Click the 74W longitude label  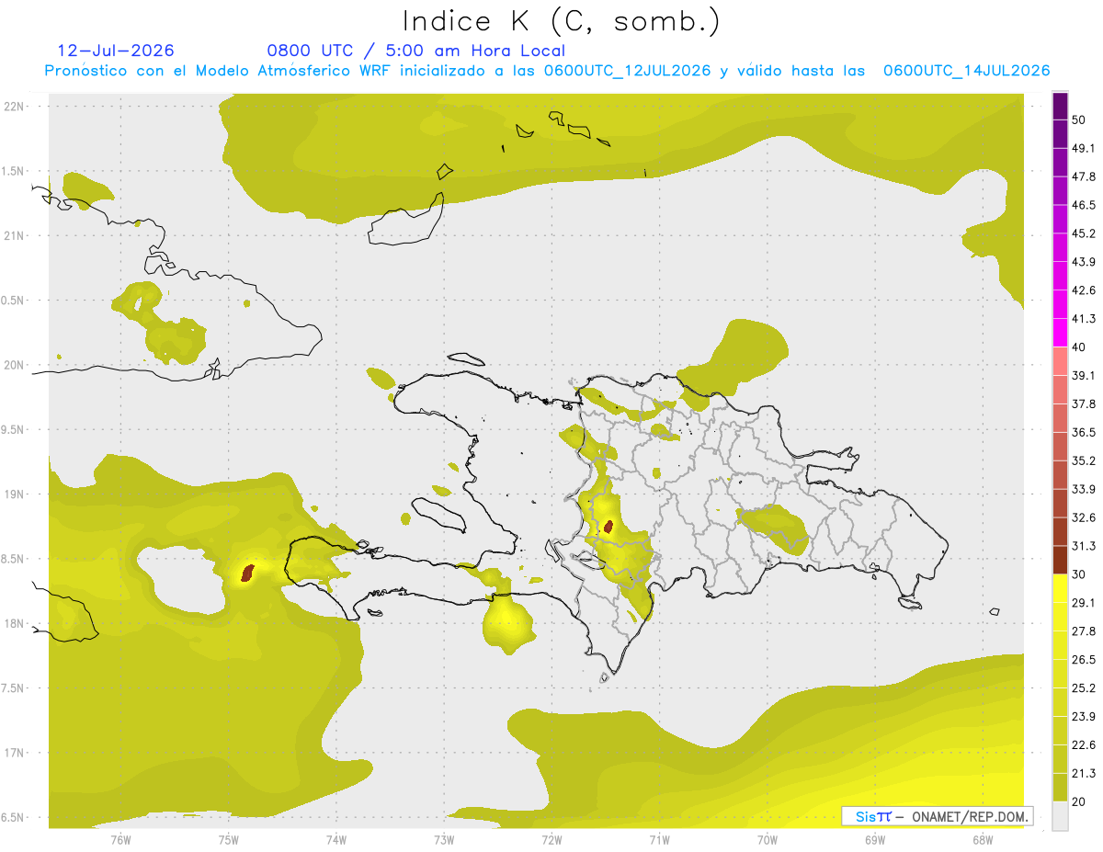(336, 839)
